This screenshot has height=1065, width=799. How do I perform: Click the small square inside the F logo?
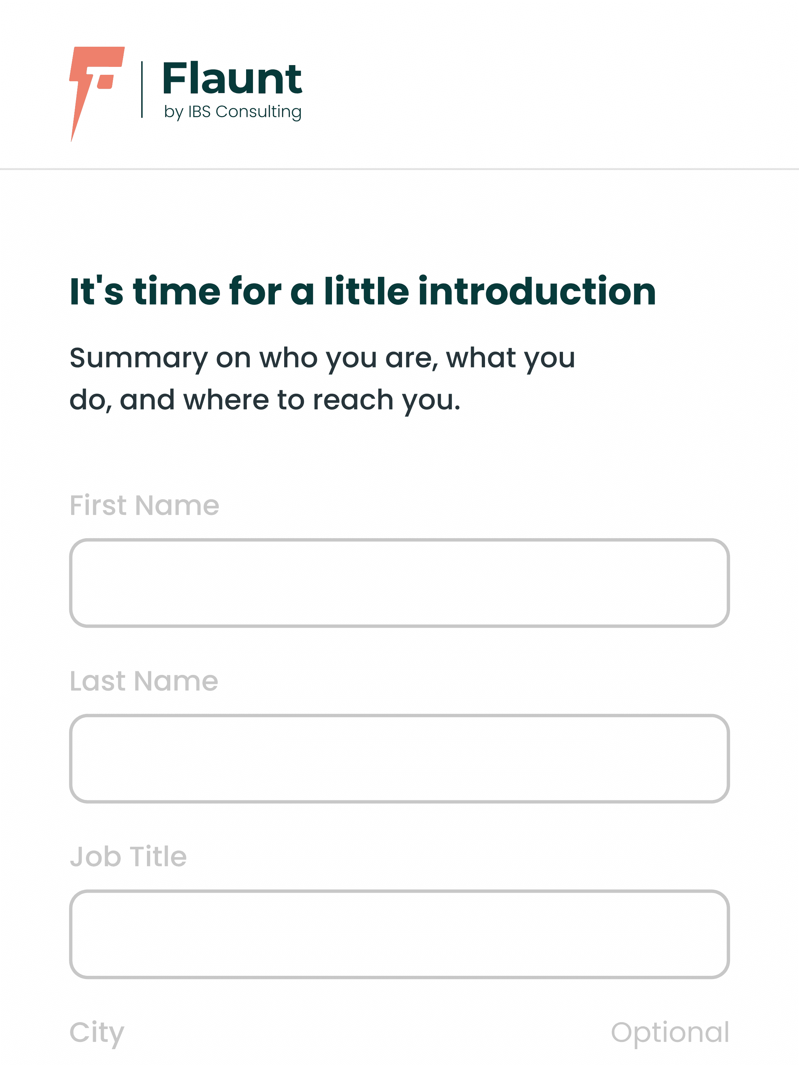[x=105, y=82]
